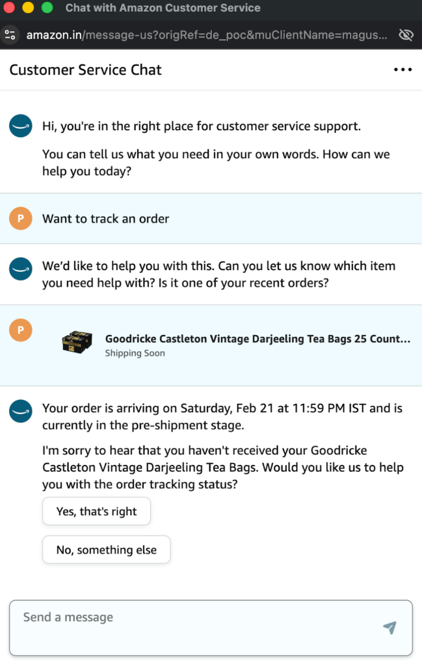This screenshot has width=422, height=666.
Task: Open the Goodricke tea box thumbnail
Action: tap(76, 342)
